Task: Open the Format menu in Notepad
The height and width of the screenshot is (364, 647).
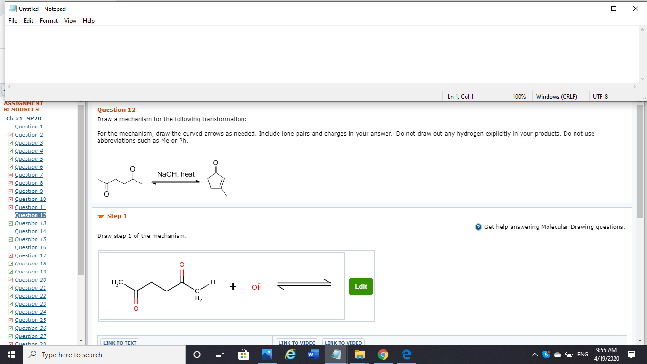Action: (48, 21)
